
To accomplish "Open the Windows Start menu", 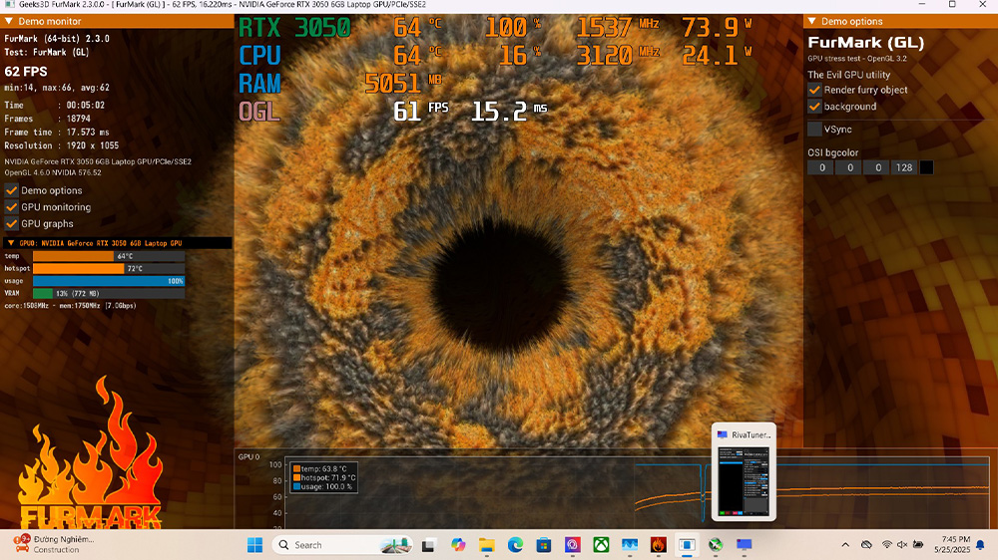I will click(x=254, y=545).
